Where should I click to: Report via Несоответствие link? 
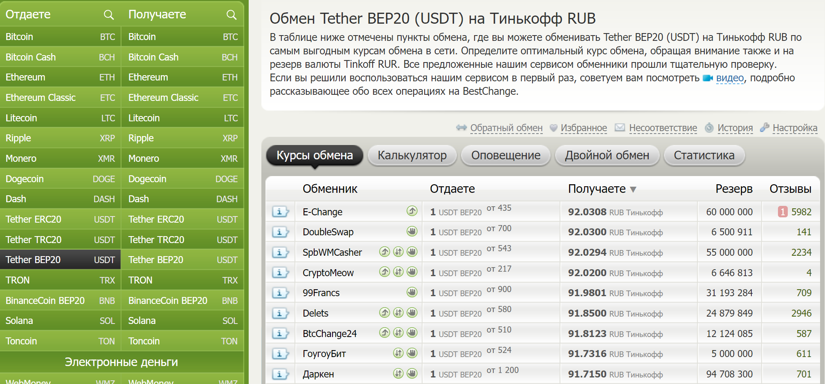coord(663,128)
